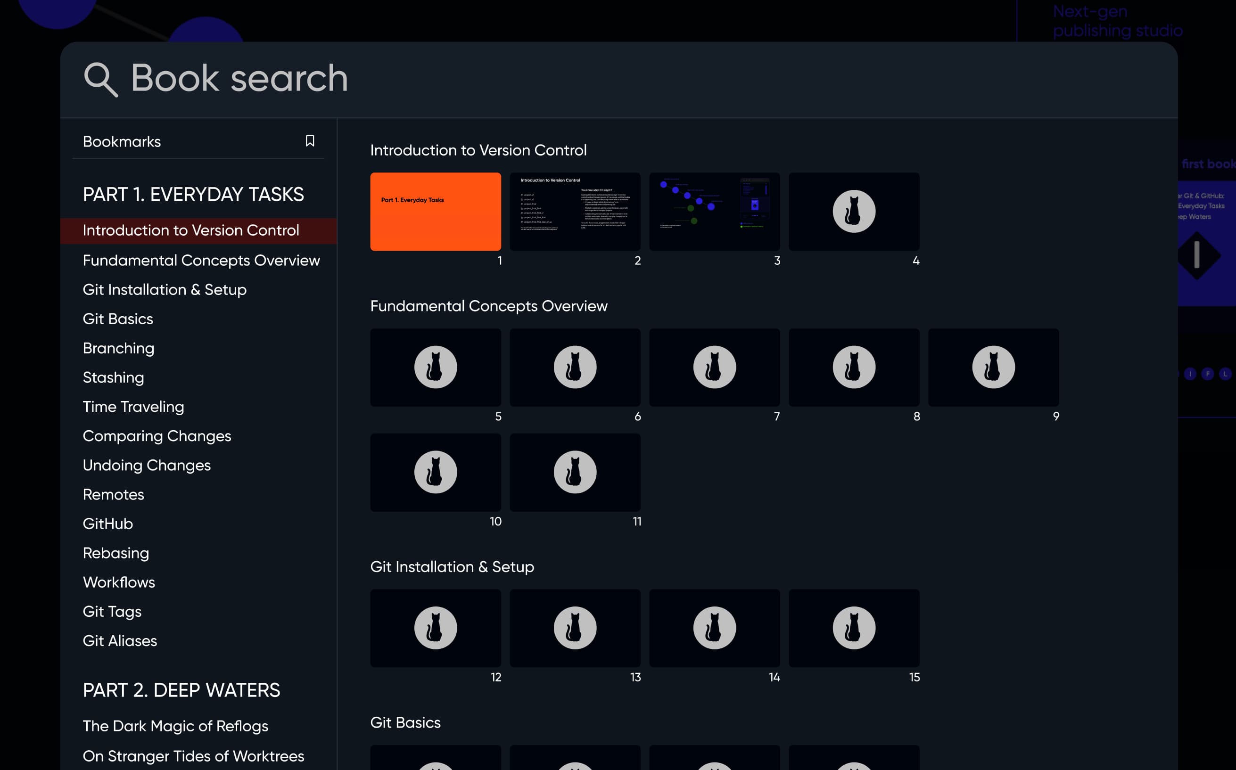Click the cat icon on page 9
The height and width of the screenshot is (770, 1236).
point(993,367)
